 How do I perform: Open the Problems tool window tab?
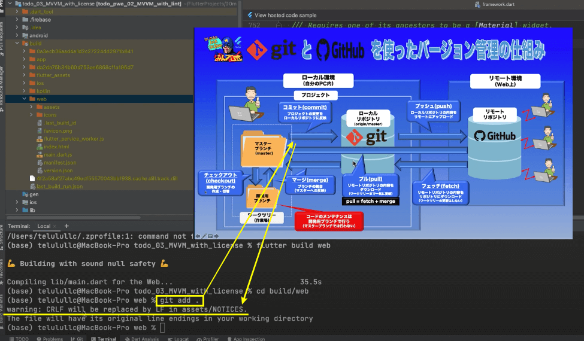[x=50, y=339]
